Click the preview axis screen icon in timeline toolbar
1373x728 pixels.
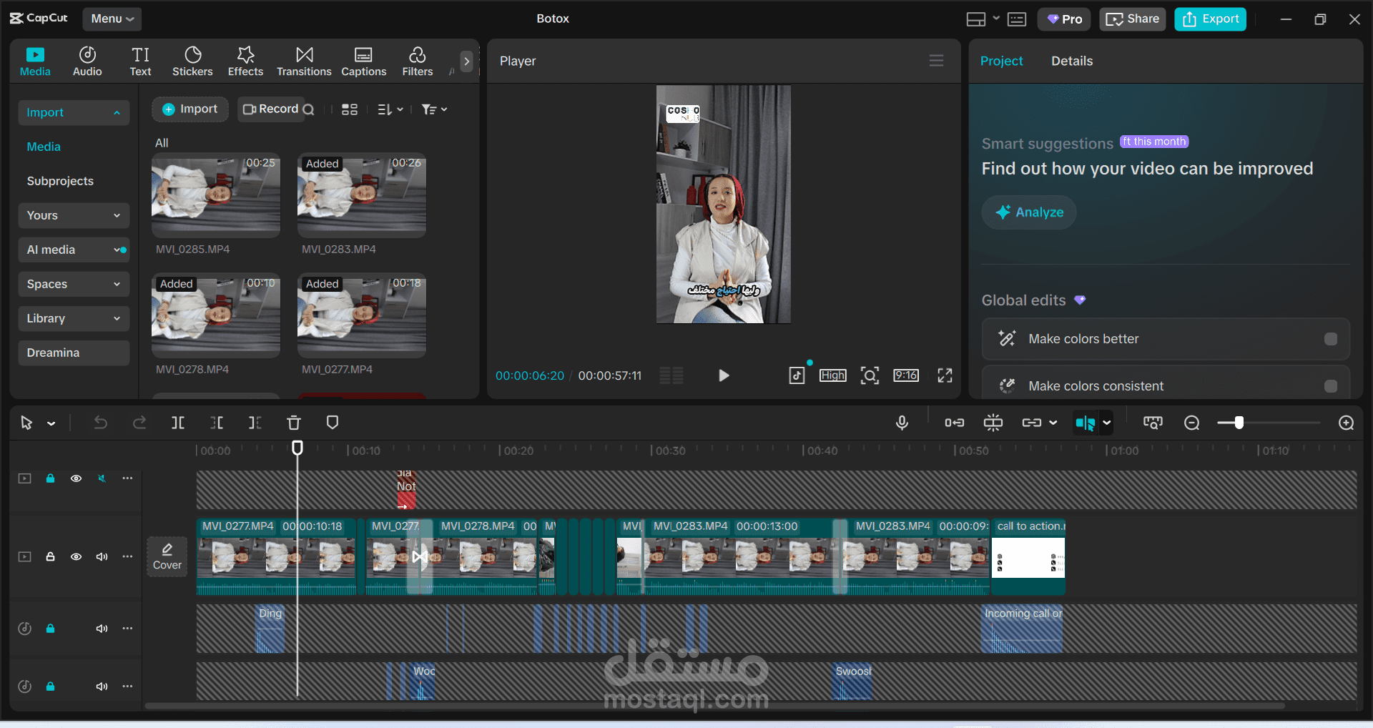coord(1153,423)
